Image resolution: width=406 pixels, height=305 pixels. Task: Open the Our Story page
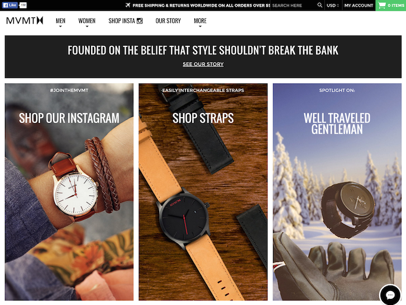168,21
